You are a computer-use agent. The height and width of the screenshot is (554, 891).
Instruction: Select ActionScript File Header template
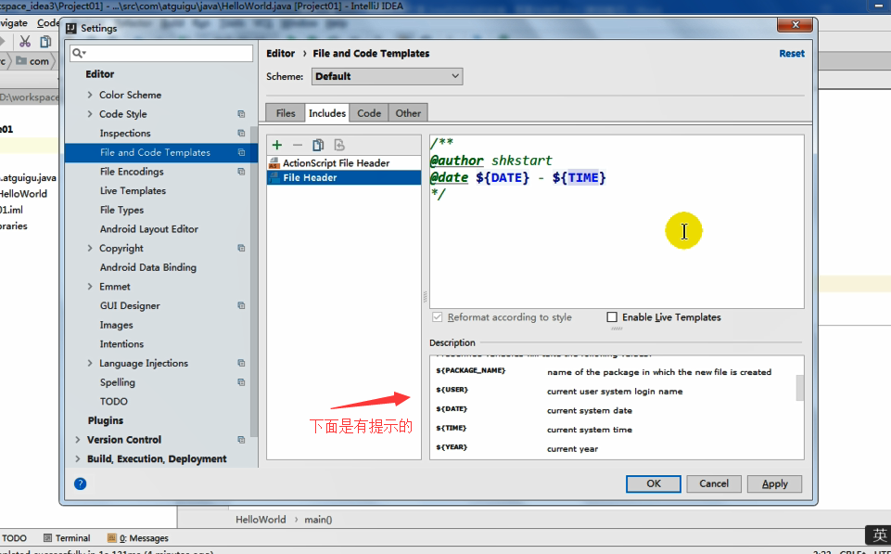[344, 163]
